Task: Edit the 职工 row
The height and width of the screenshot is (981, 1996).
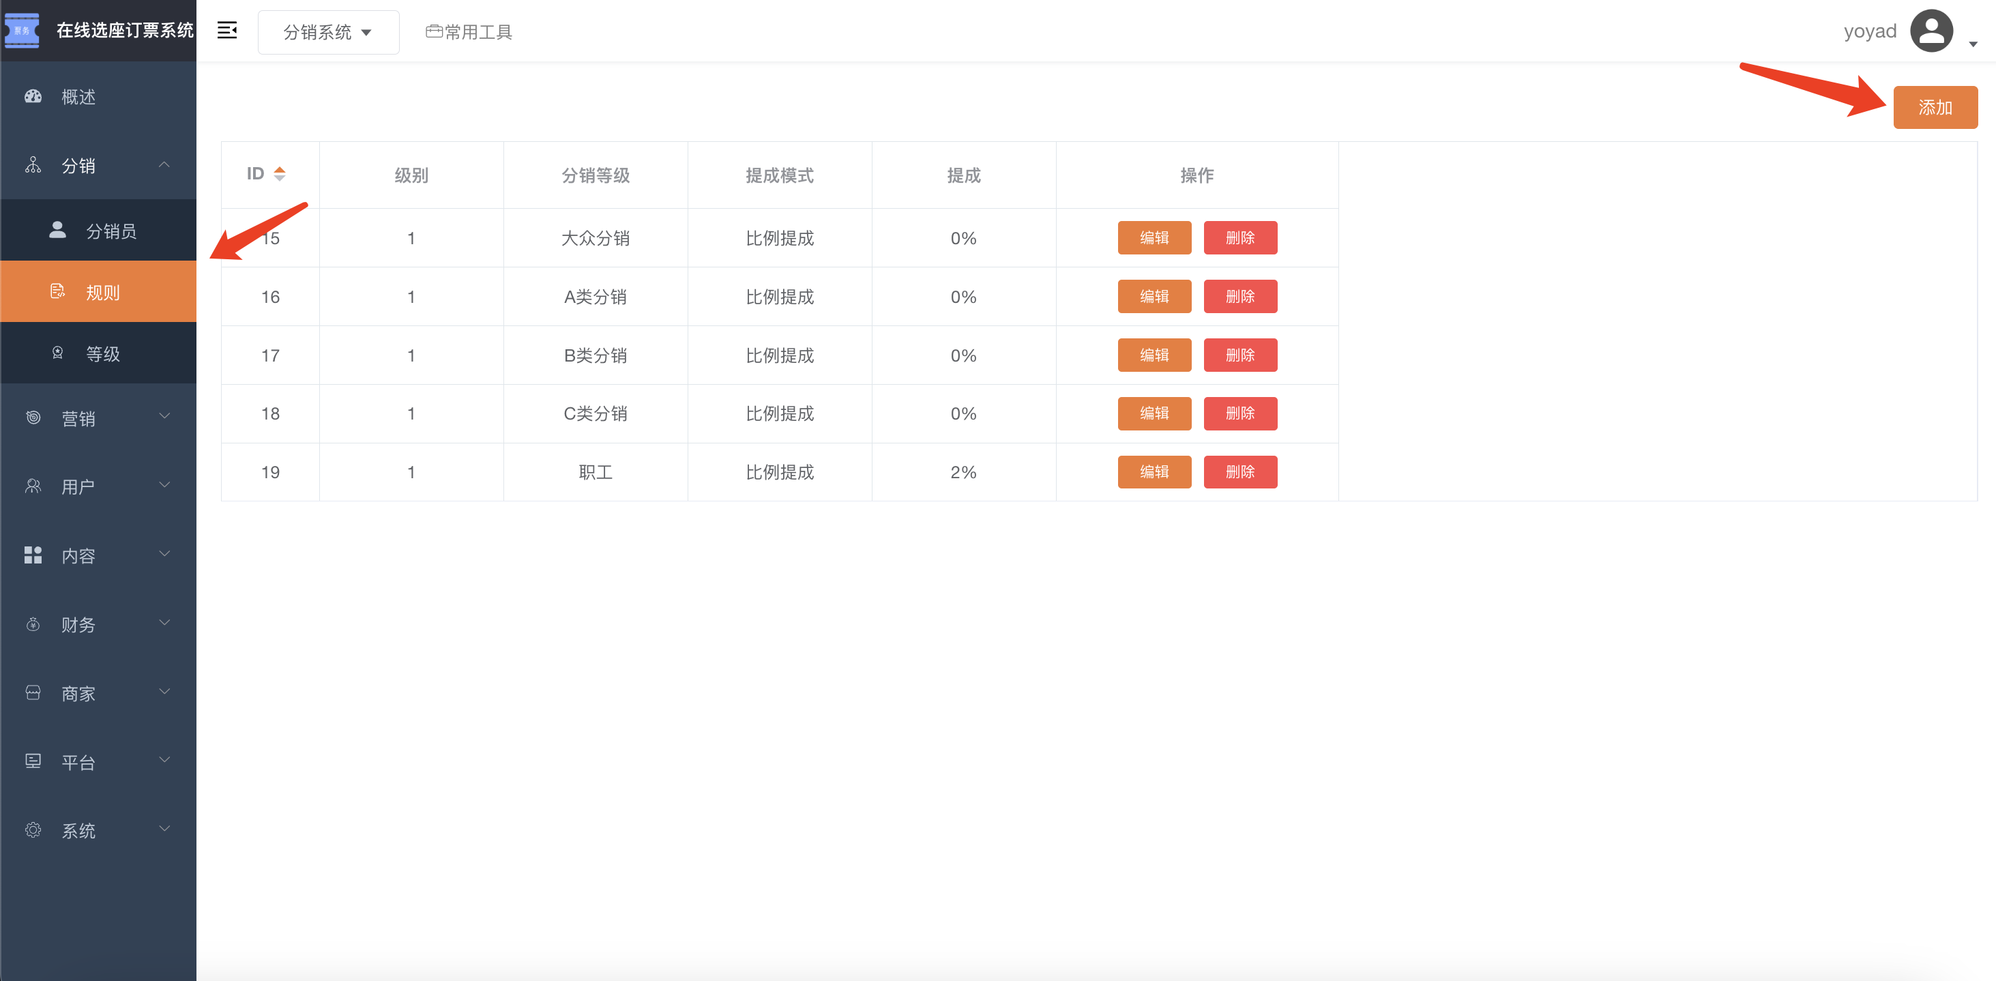Action: tap(1154, 472)
